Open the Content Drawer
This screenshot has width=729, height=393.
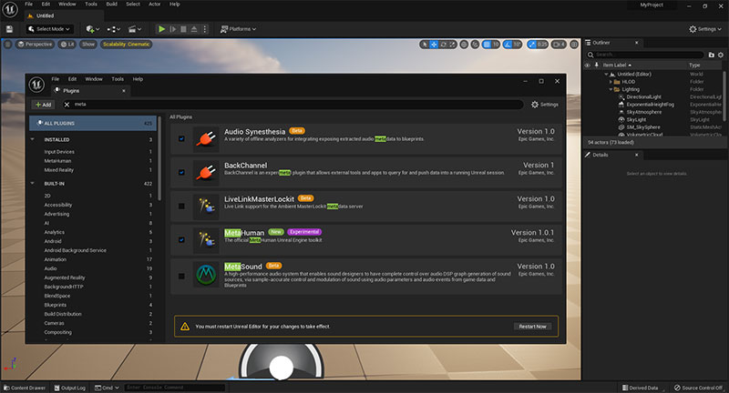click(x=25, y=388)
